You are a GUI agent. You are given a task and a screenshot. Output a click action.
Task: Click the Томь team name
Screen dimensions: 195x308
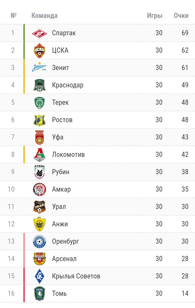(59, 293)
